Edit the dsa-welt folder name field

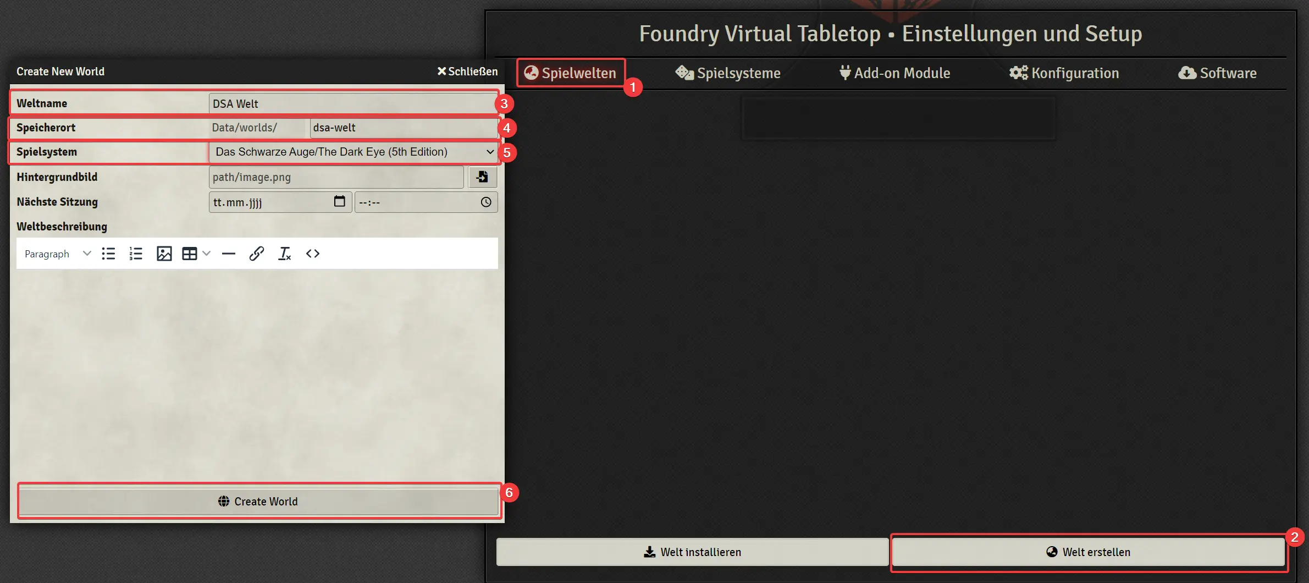point(404,128)
